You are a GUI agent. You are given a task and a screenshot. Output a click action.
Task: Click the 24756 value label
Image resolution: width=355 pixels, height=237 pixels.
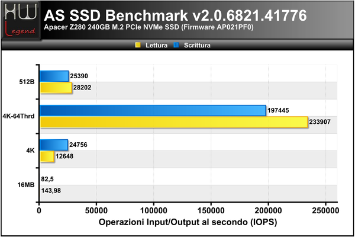pyautogui.click(x=78, y=145)
